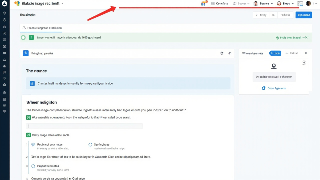The height and width of the screenshot is (180, 320).
Task: Select the stacked lines list icon in sidebar
Action: pyautogui.click(x=4, y=99)
